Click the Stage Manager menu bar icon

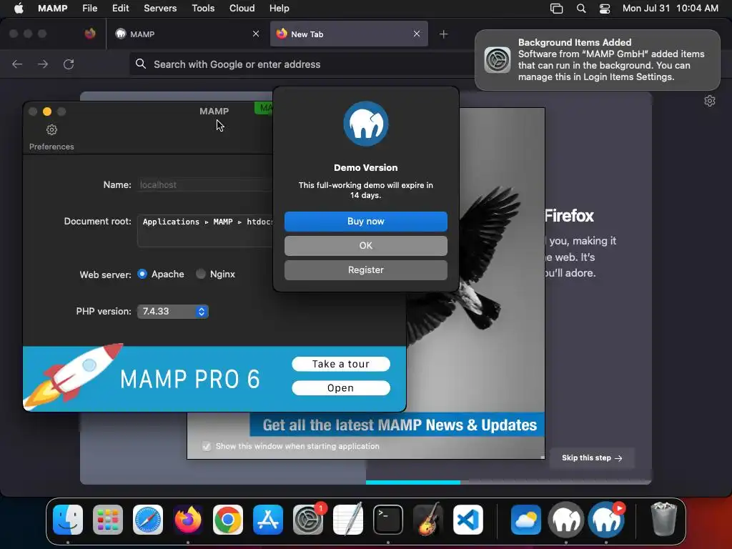click(x=556, y=9)
